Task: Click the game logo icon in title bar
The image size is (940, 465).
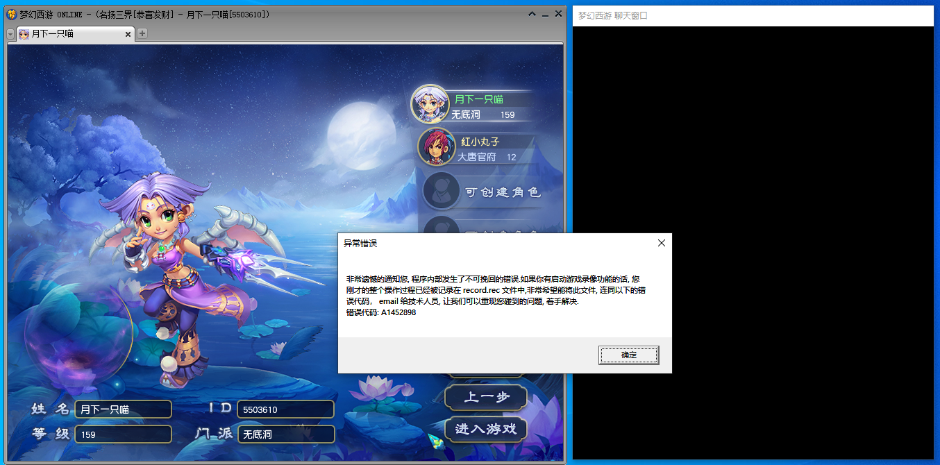Action: pyautogui.click(x=11, y=14)
